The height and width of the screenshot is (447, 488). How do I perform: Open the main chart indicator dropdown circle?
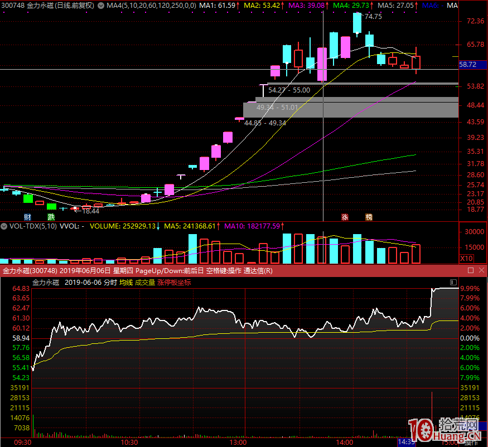[101, 5]
